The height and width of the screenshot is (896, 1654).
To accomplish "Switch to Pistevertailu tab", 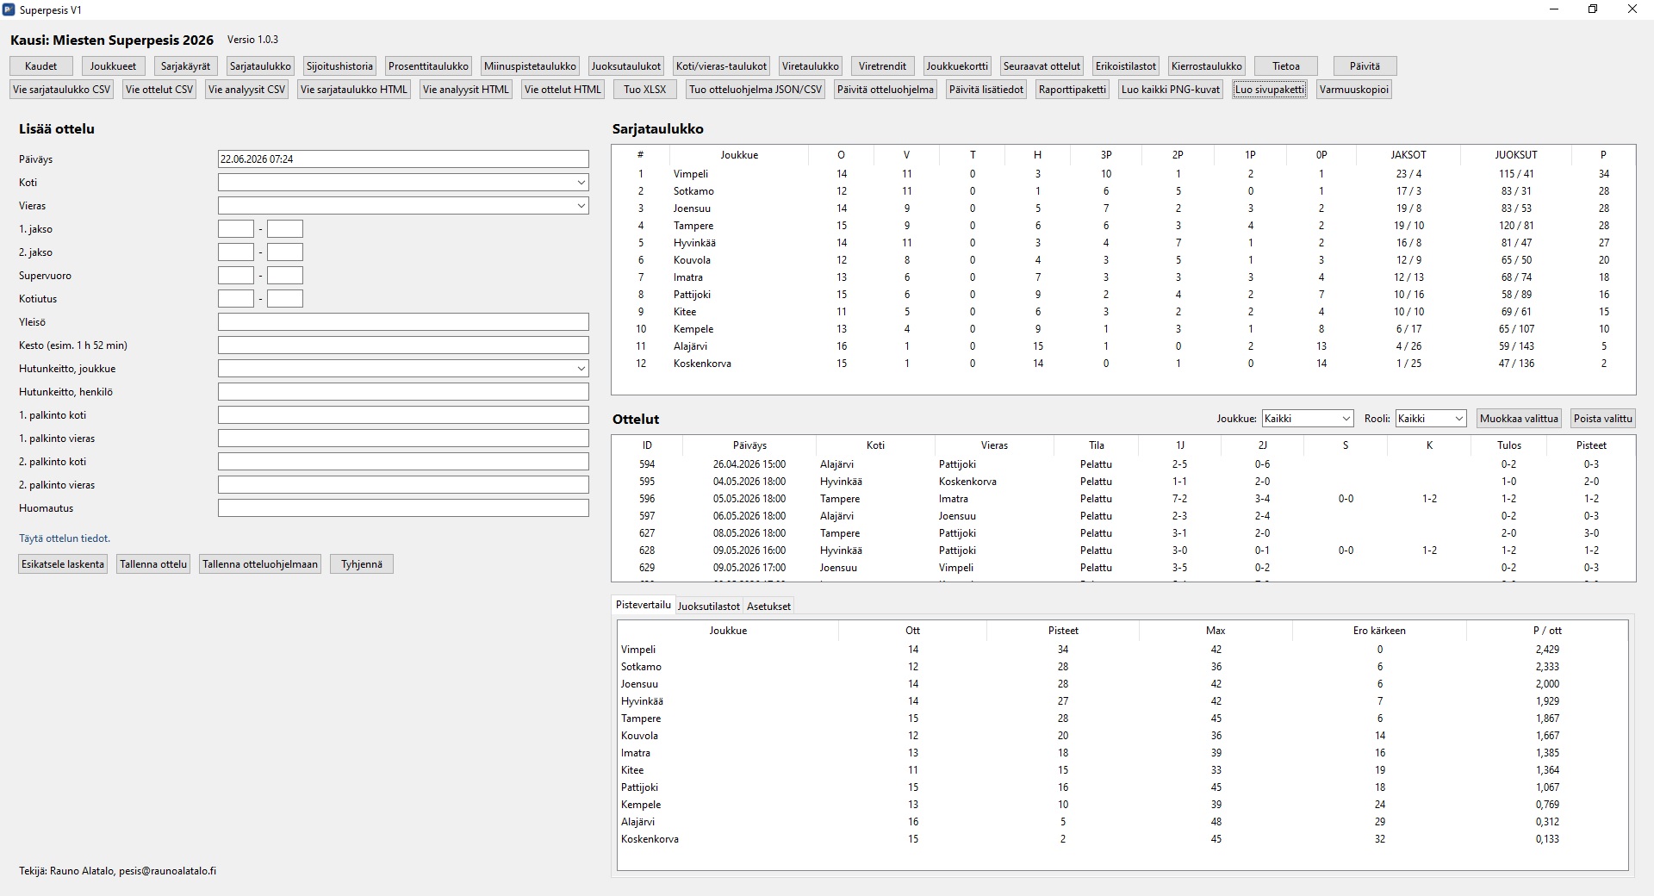I will 644,605.
